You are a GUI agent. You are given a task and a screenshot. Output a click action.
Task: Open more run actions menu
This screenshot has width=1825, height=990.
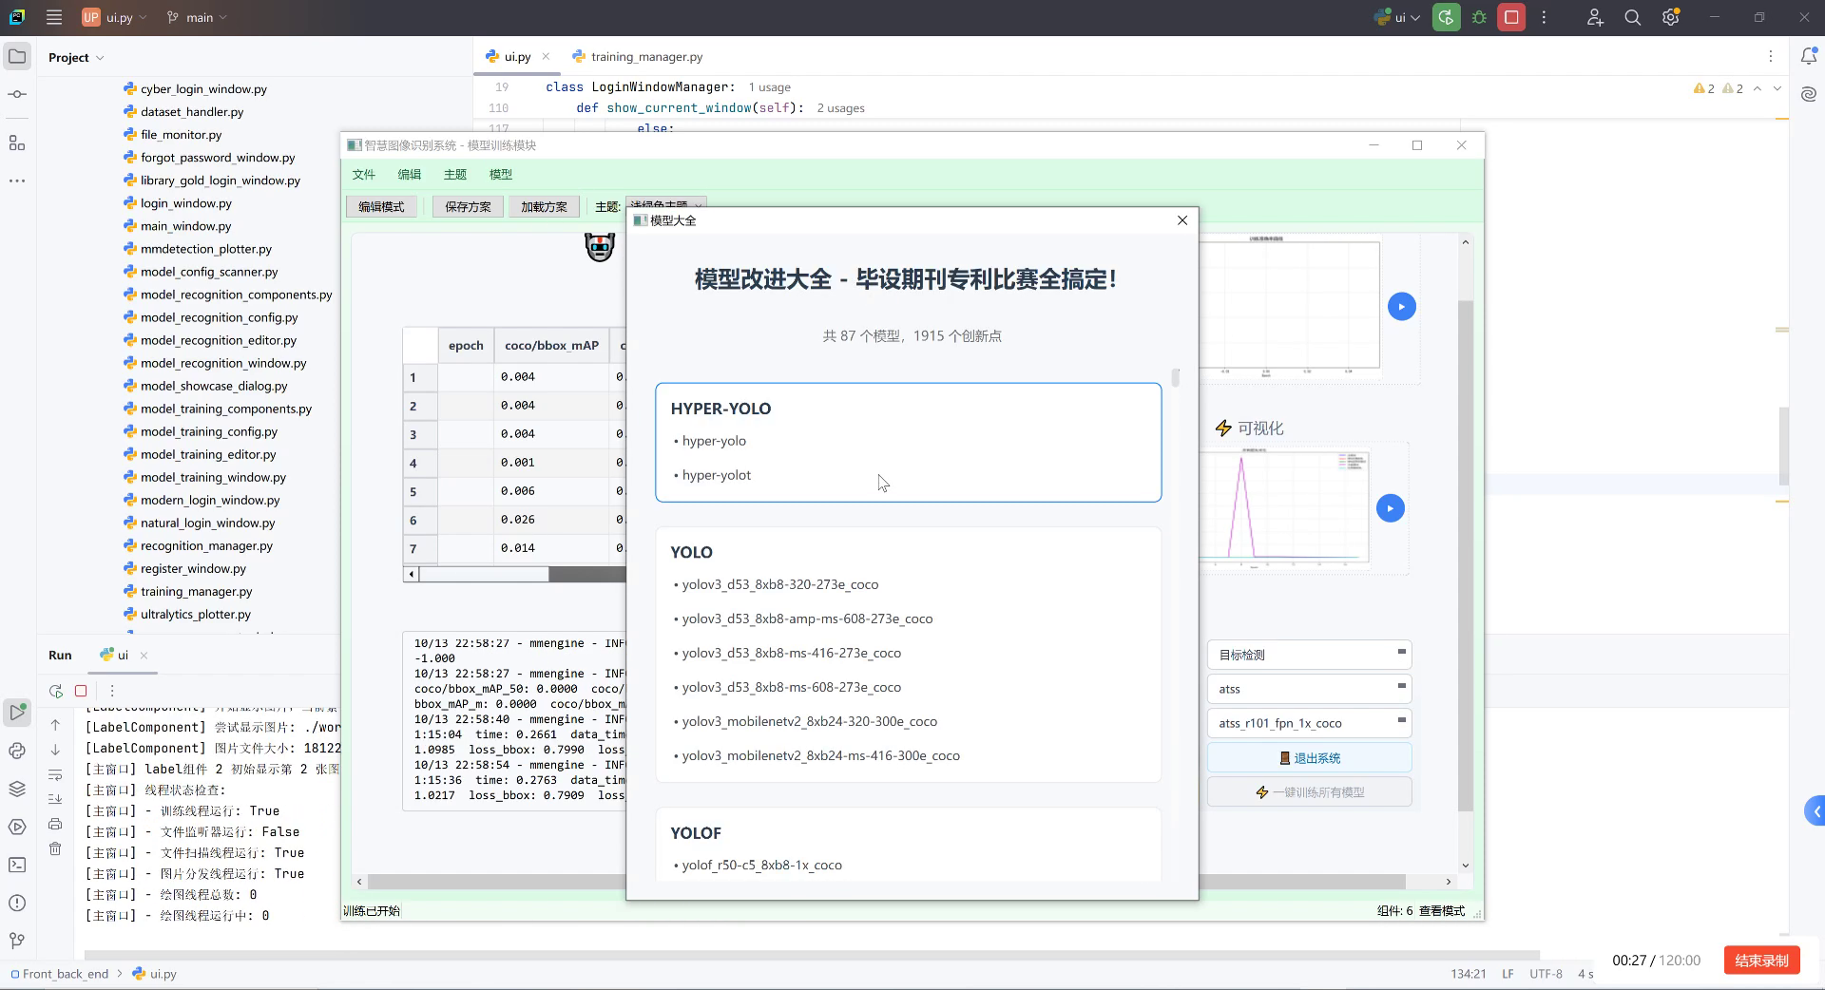pos(1544,17)
